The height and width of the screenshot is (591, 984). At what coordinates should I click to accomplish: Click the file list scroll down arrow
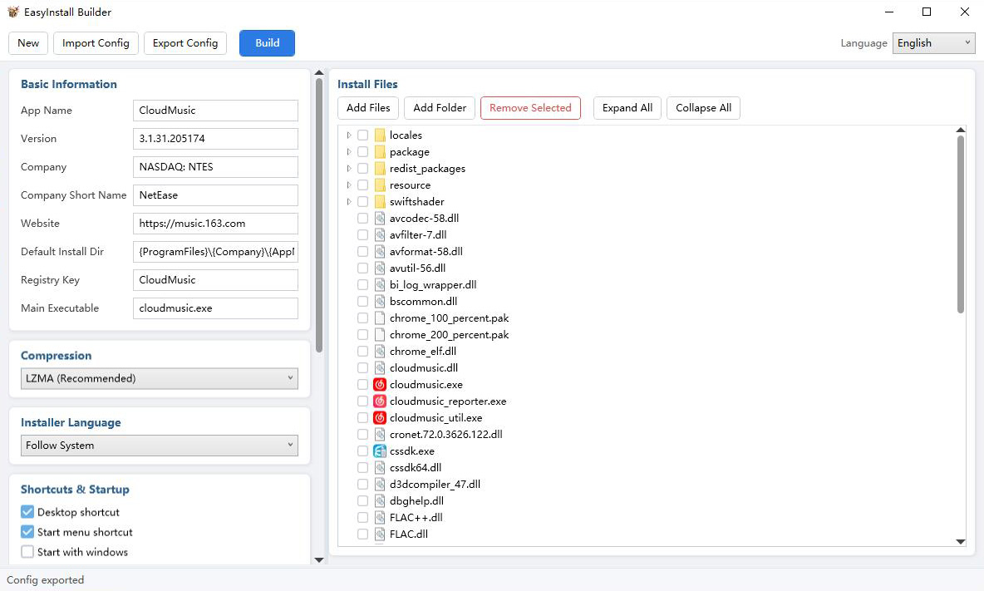point(960,541)
